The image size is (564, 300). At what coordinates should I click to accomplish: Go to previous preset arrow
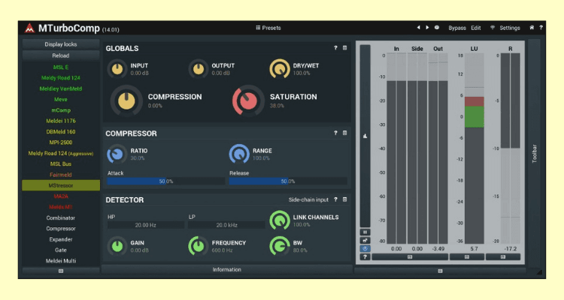point(418,28)
